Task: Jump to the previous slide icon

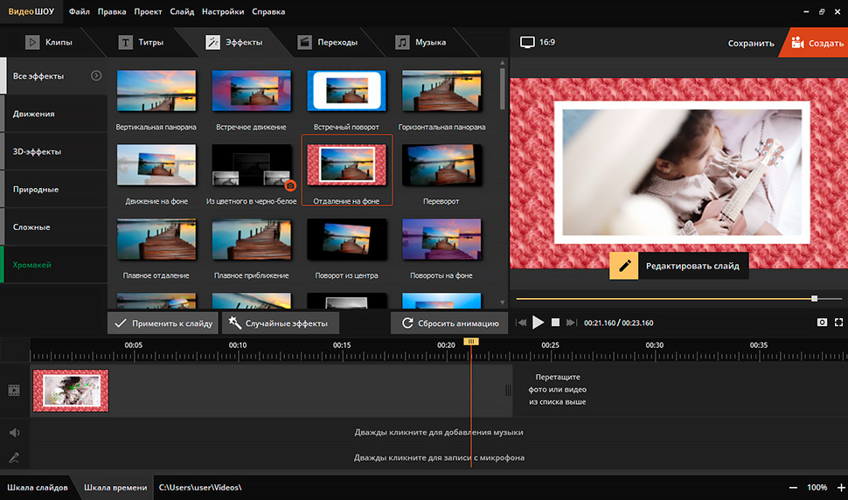Action: [x=522, y=323]
